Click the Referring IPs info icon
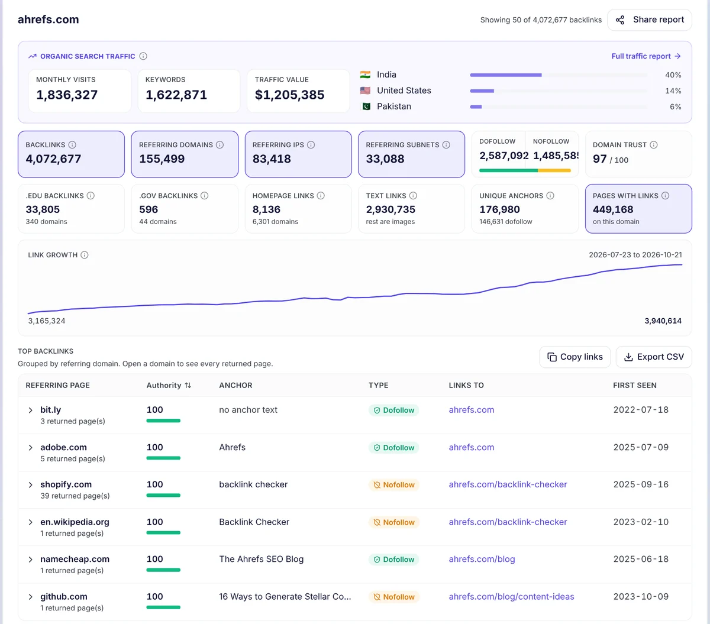Viewport: 710px width, 624px height. [311, 145]
